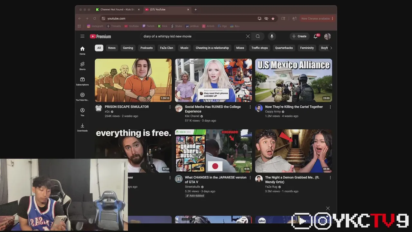Screen dimensions: 412x232
Task: Select the Mixes filter chip
Action: [240, 48]
